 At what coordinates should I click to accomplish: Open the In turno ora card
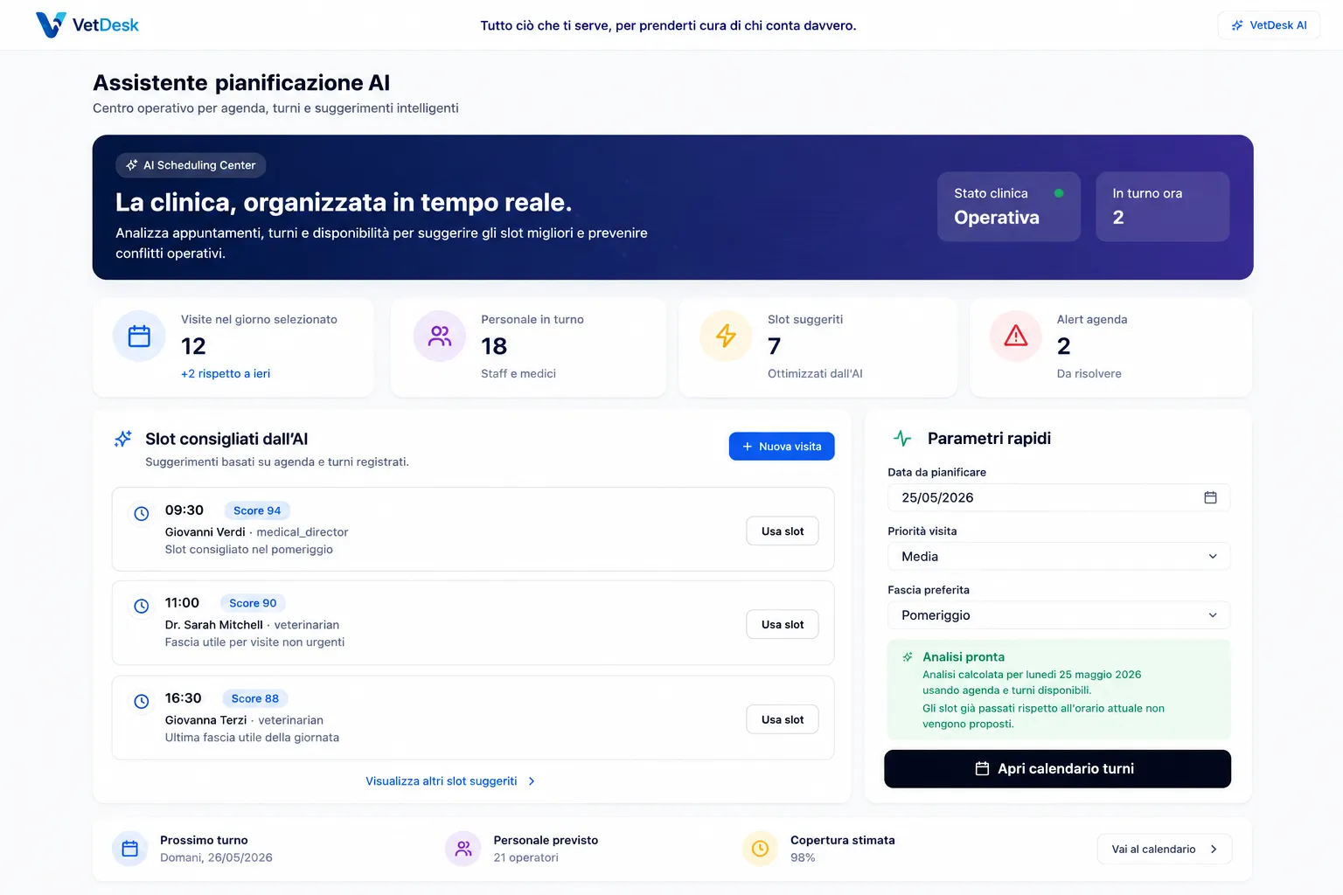pos(1162,206)
